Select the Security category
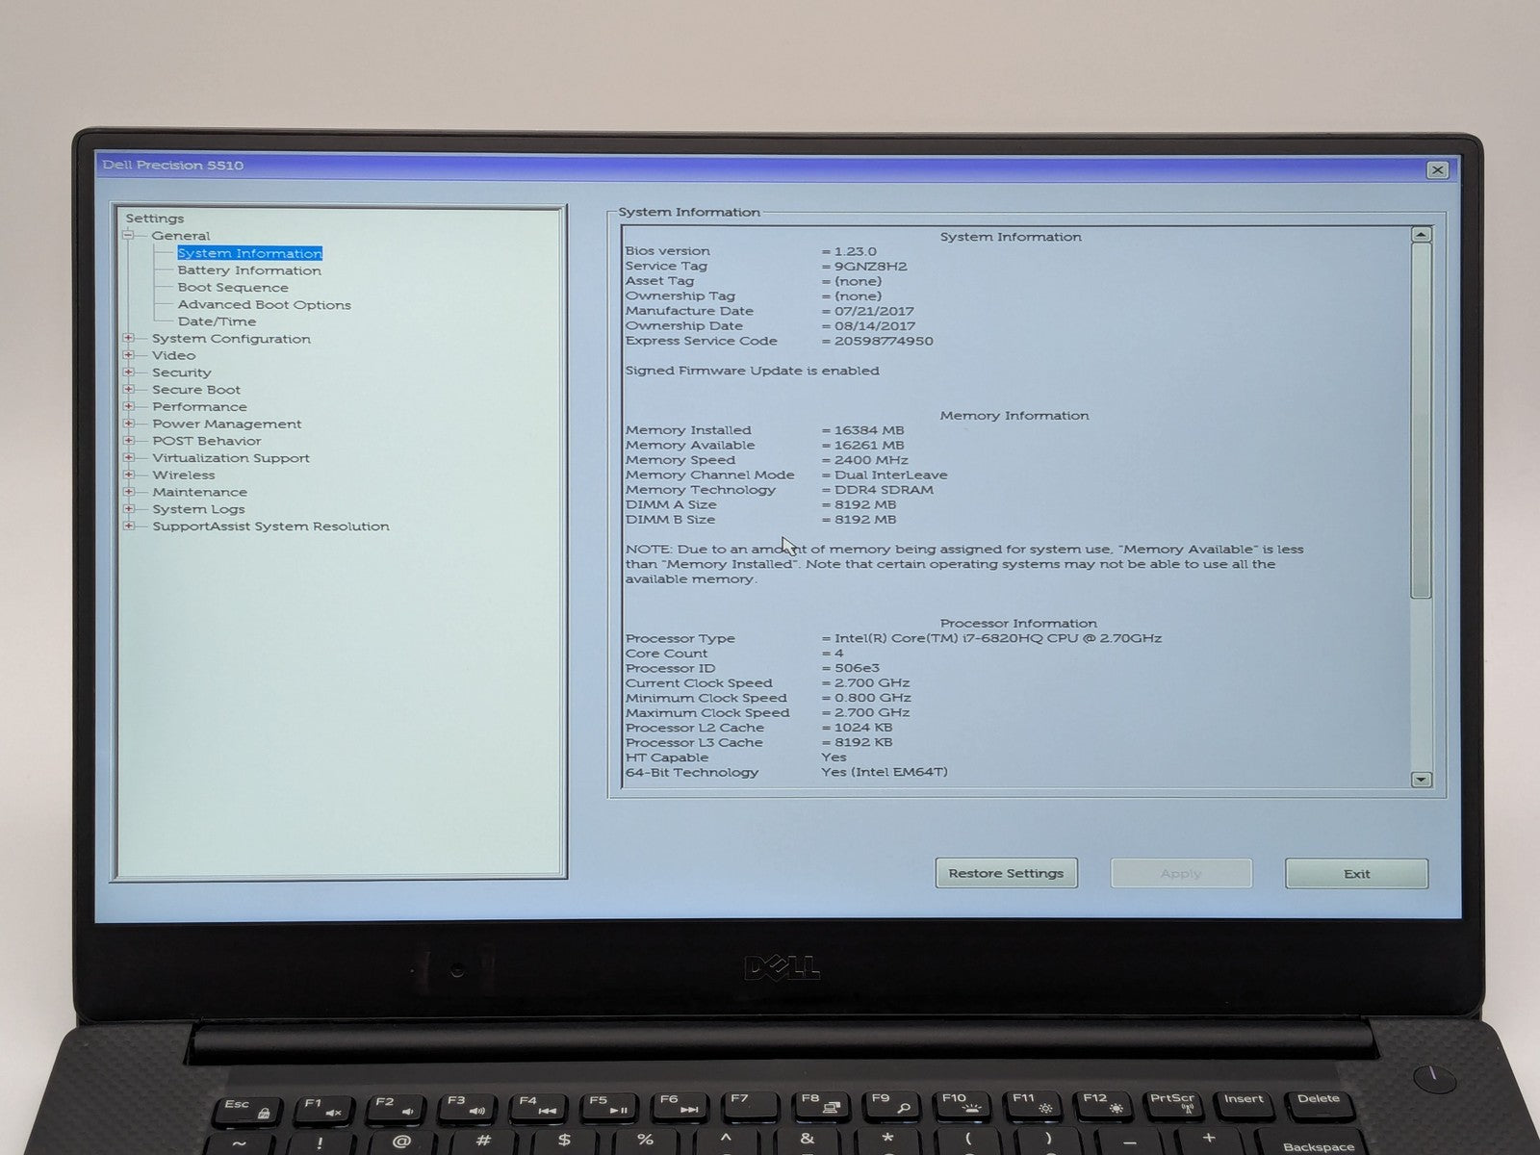Screen dimensions: 1540x1155 [x=182, y=372]
